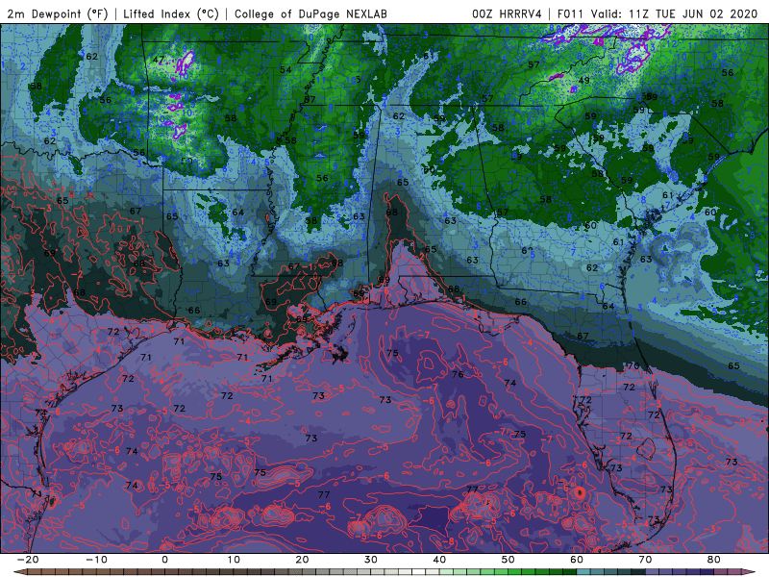
Task: Click the 50 tick label on the colorbar
Action: click(509, 560)
